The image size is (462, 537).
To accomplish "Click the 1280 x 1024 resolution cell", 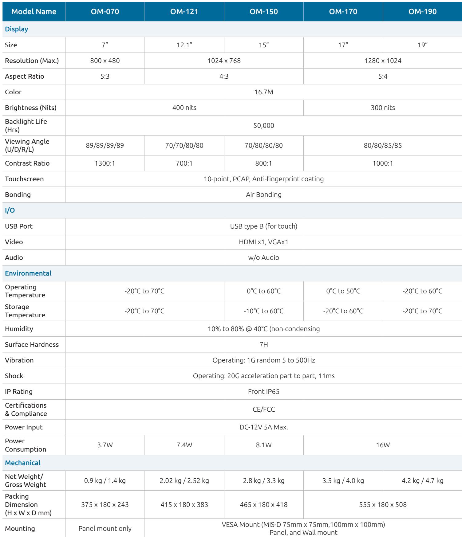I will [383, 61].
